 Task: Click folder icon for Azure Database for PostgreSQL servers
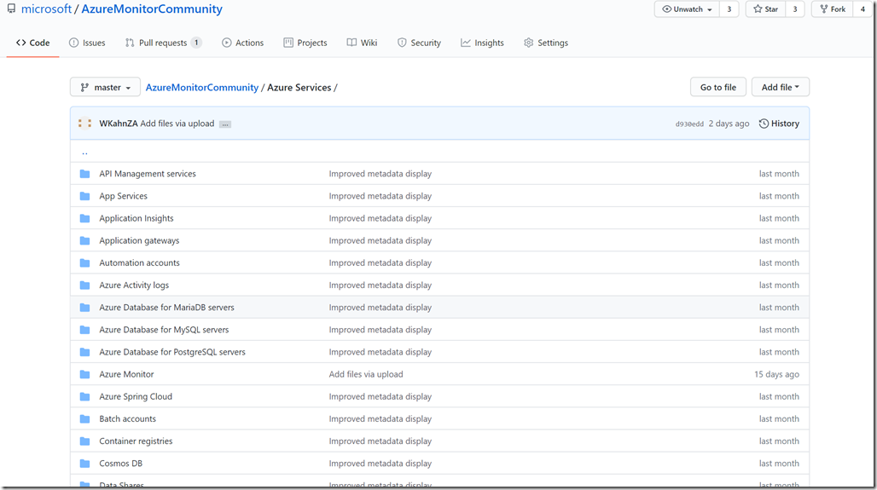85,353
